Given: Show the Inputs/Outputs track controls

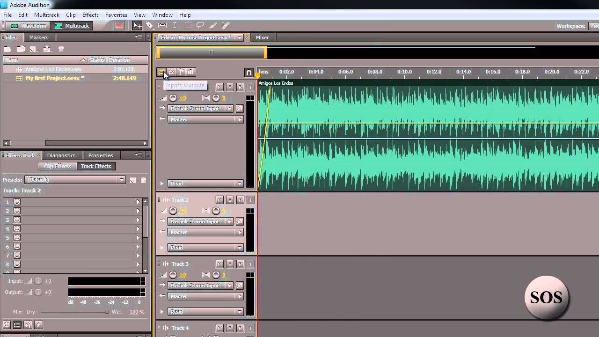Looking at the screenshot, I should pyautogui.click(x=161, y=72).
